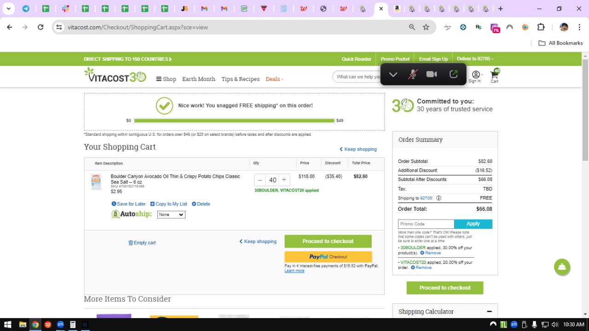Screen dimensions: 589x331
Task: Reload the page
Action: 40,27
